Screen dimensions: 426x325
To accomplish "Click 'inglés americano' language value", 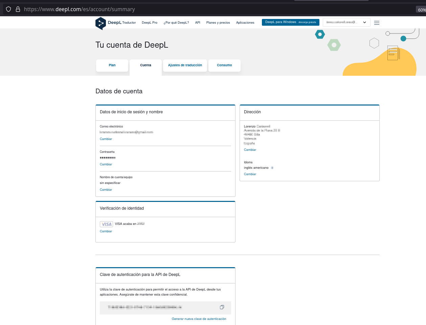I will 256,168.
